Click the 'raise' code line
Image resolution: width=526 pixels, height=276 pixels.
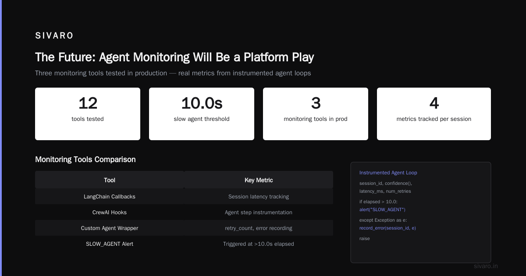[365, 238]
